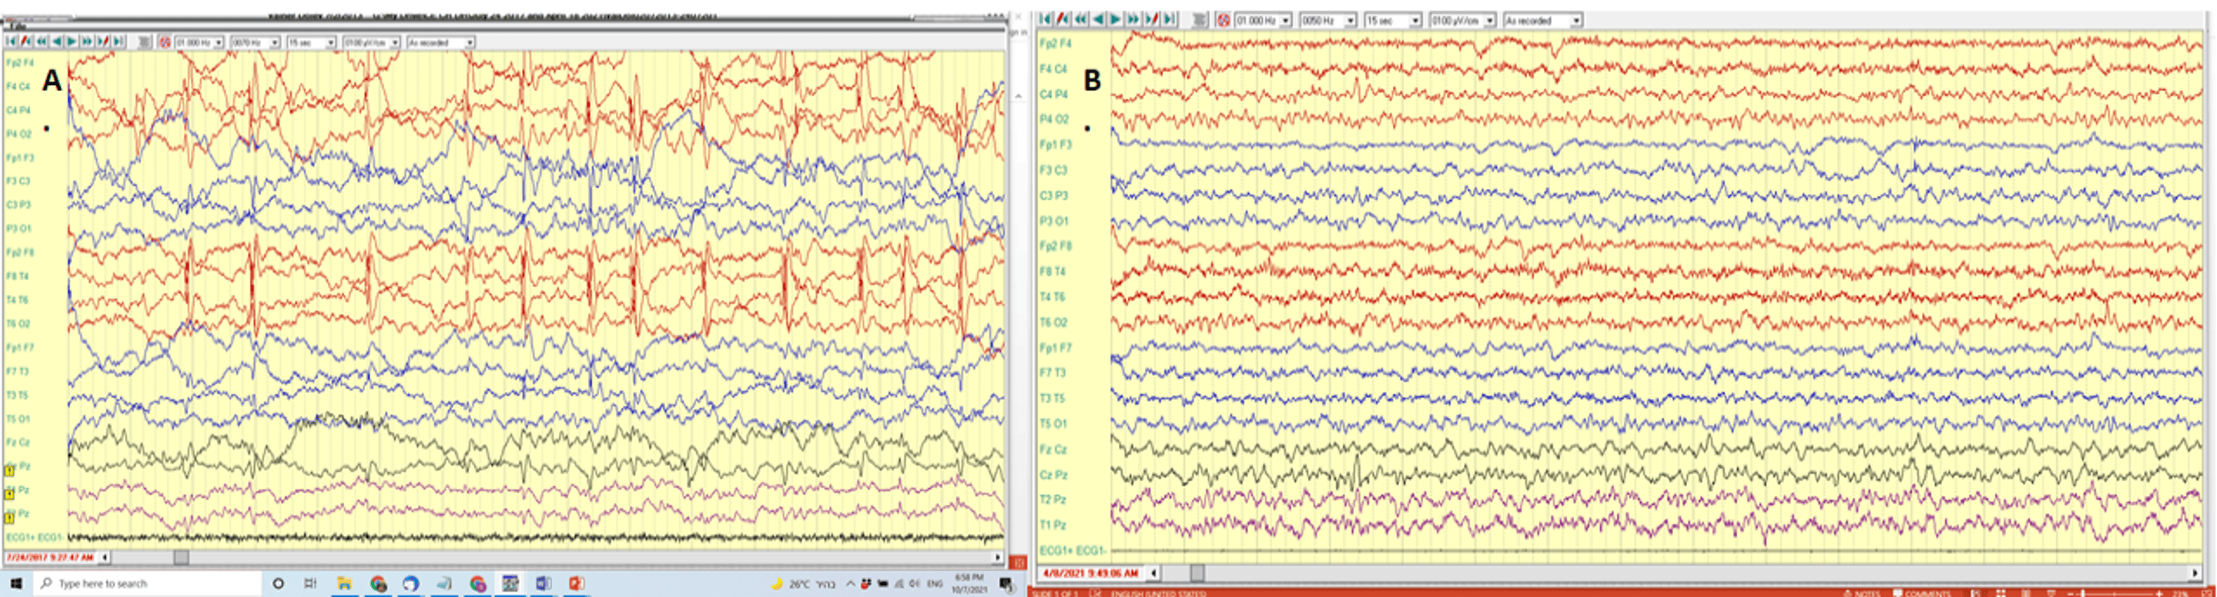Open the 0050 Hz high-cut filter dropdown
Image resolution: width=2217 pixels, height=597 pixels.
(1349, 20)
